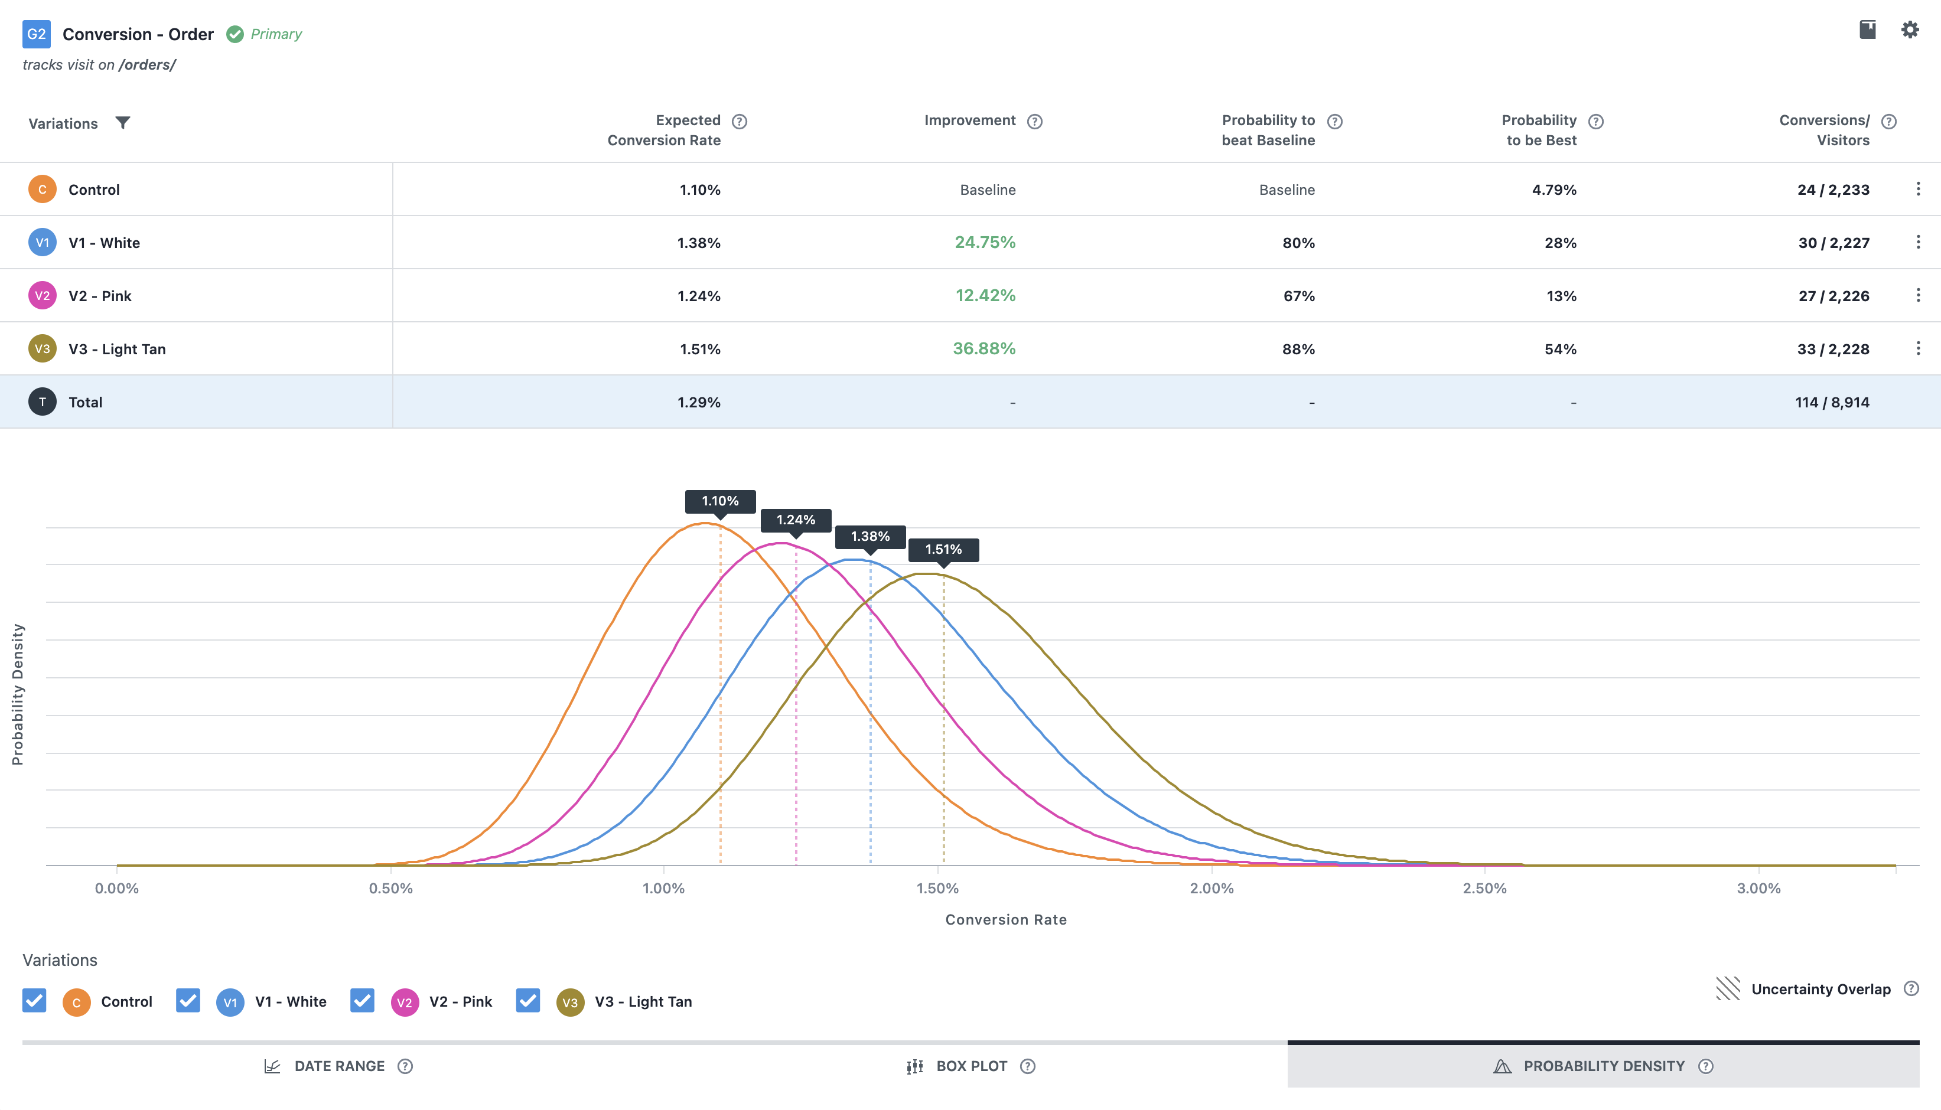Click the Primary goal label
Screen dimensions: 1941x1110
click(276, 34)
